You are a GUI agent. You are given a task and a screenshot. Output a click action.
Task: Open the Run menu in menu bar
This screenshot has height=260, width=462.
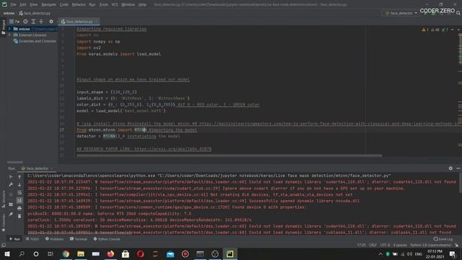92,4
